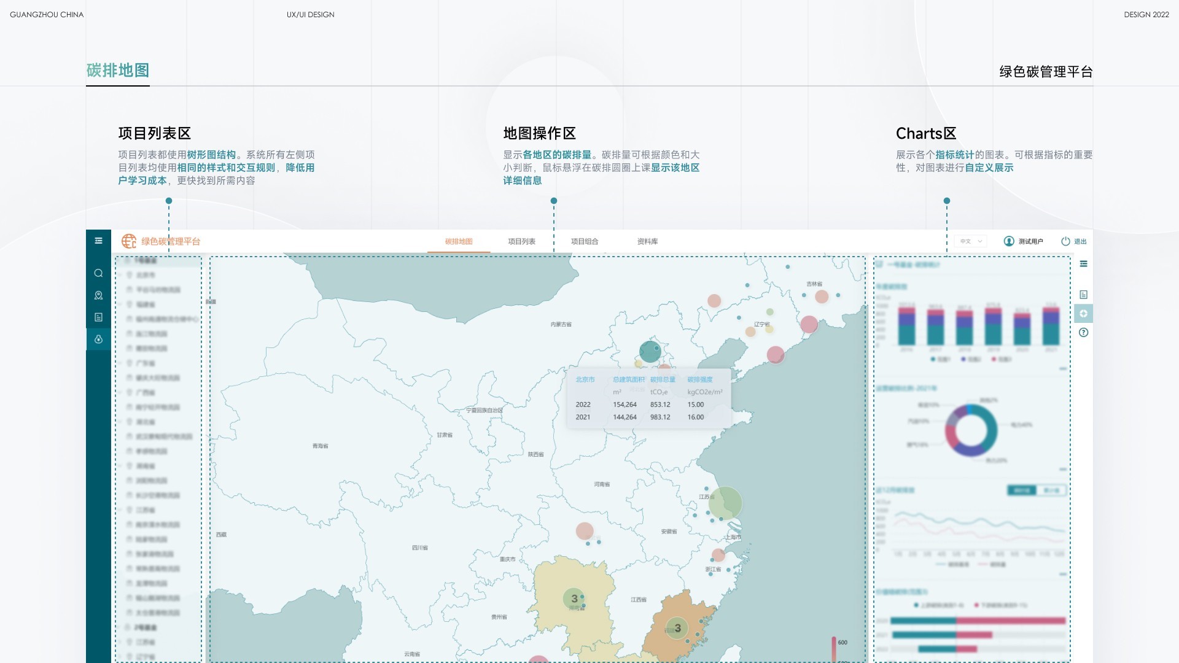The height and width of the screenshot is (663, 1179).
Task: Open the search icon in left sidebar
Action: tap(98, 273)
